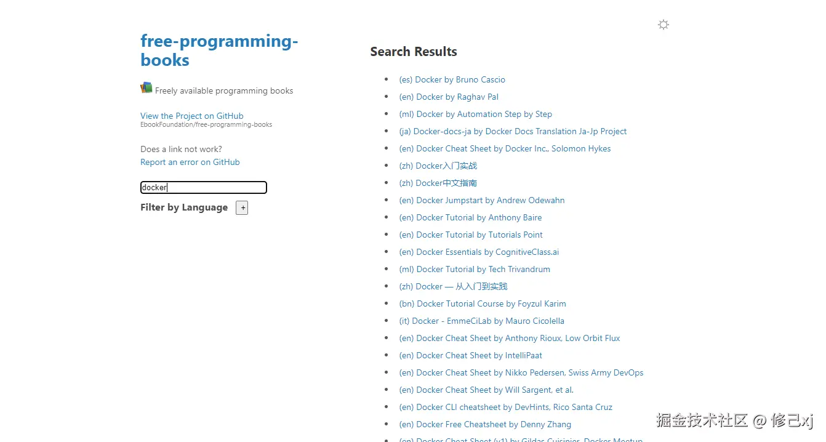Screen dimensions: 826x442
Task: Open Docker Cheat Sheet by Nikko Pedersen
Action: [521, 372]
